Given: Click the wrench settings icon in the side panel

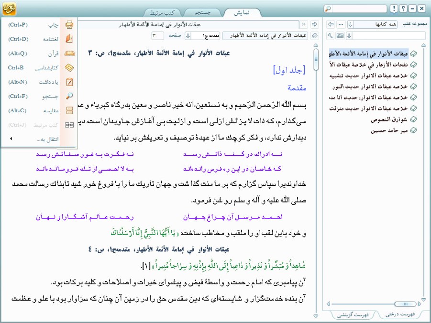Looking at the screenshot, I should [x=331, y=36].
